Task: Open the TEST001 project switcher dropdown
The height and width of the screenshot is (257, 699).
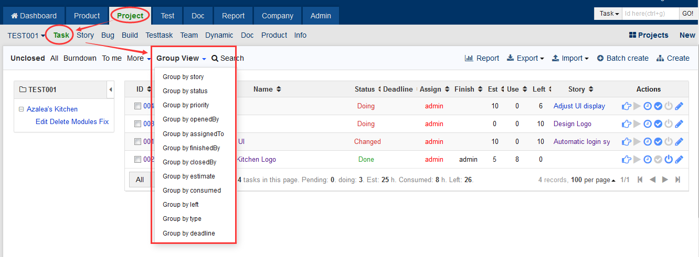Action: 26,36
